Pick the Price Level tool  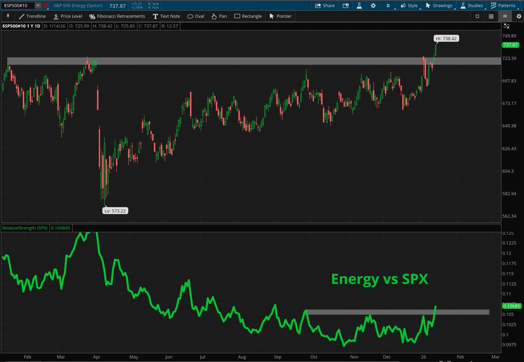[67, 16]
